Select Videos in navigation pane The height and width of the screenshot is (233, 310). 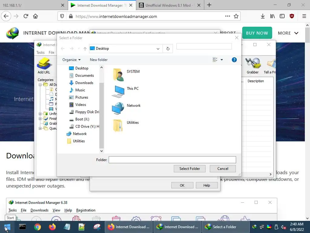[77, 105]
